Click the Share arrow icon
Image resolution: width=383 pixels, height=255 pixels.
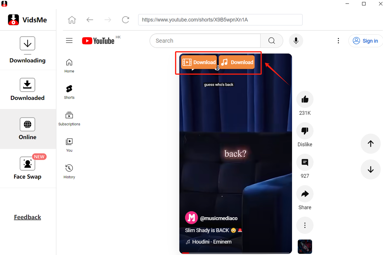click(x=305, y=194)
